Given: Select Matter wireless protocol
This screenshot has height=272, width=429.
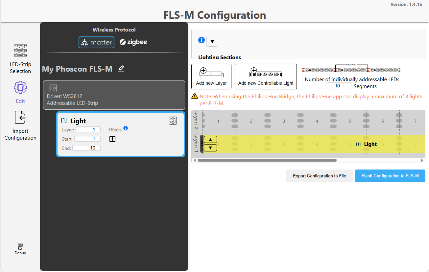Looking at the screenshot, I should tap(96, 42).
